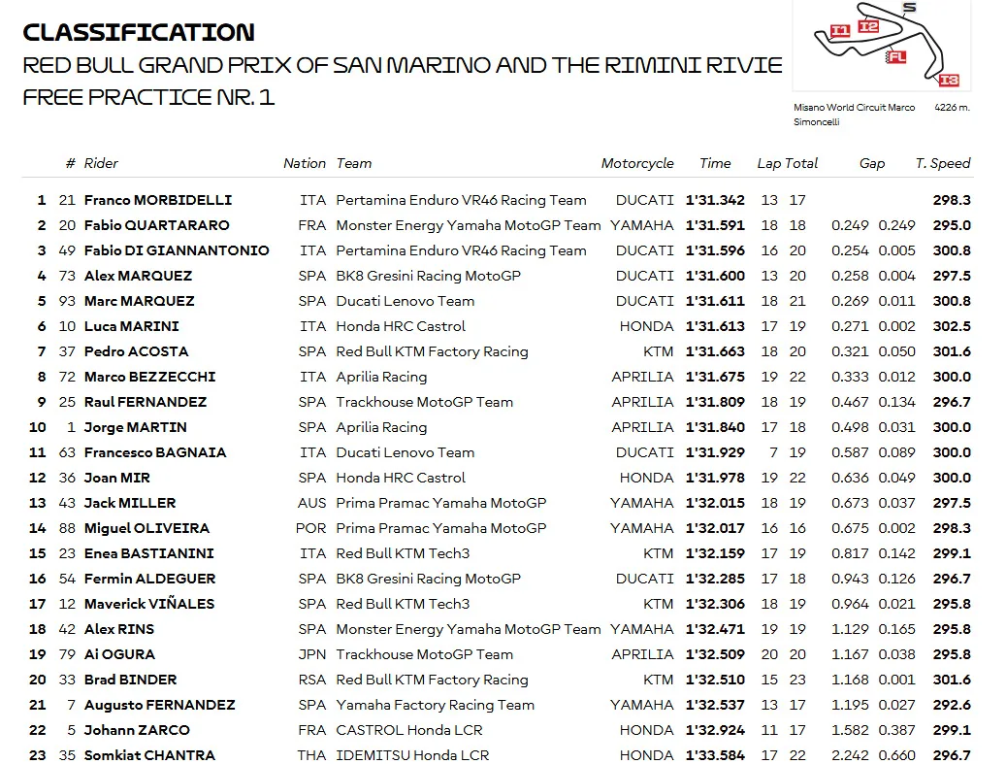The image size is (1006, 764).
Task: Click on Marc MARQUEZ row name
Action: click(x=140, y=301)
